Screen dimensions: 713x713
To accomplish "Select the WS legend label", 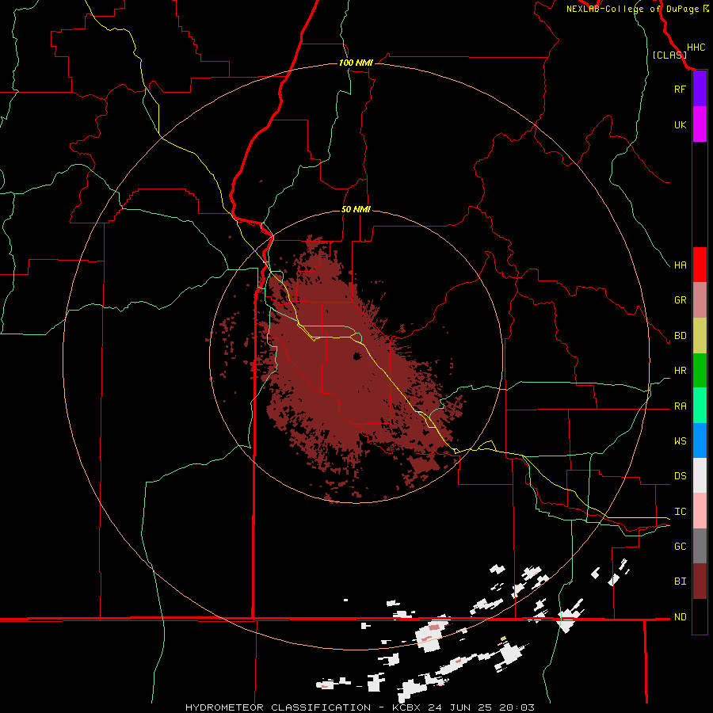I will pyautogui.click(x=680, y=441).
